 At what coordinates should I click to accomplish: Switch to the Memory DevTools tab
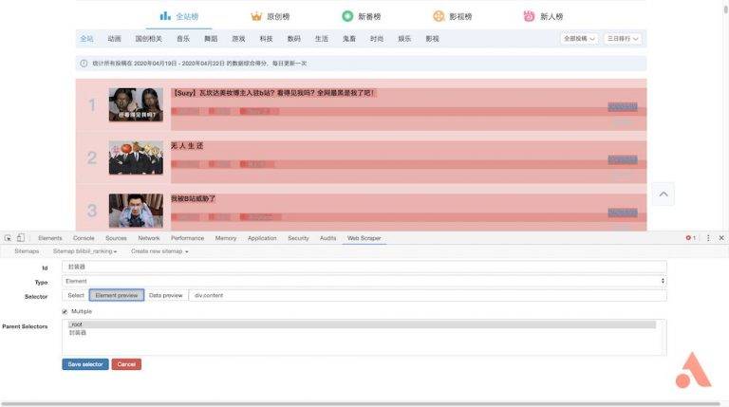(x=226, y=238)
